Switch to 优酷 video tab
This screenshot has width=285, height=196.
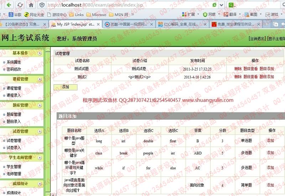[129, 24]
